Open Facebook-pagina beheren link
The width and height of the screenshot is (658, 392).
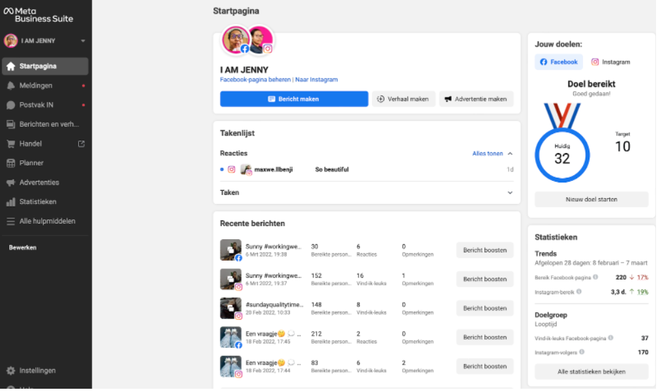click(256, 79)
